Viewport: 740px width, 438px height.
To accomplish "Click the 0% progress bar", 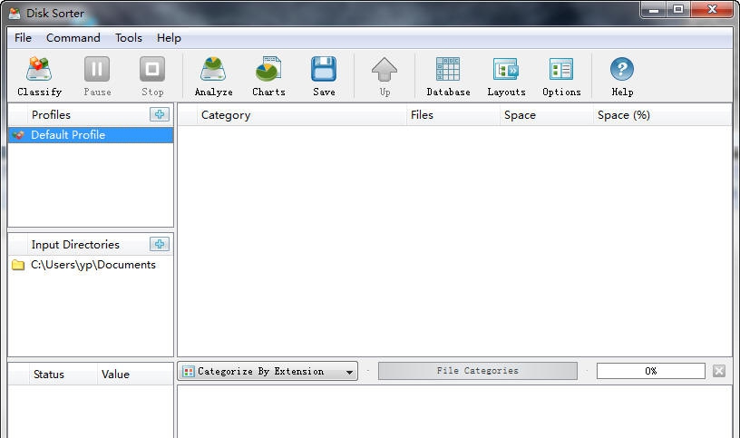I will (651, 371).
